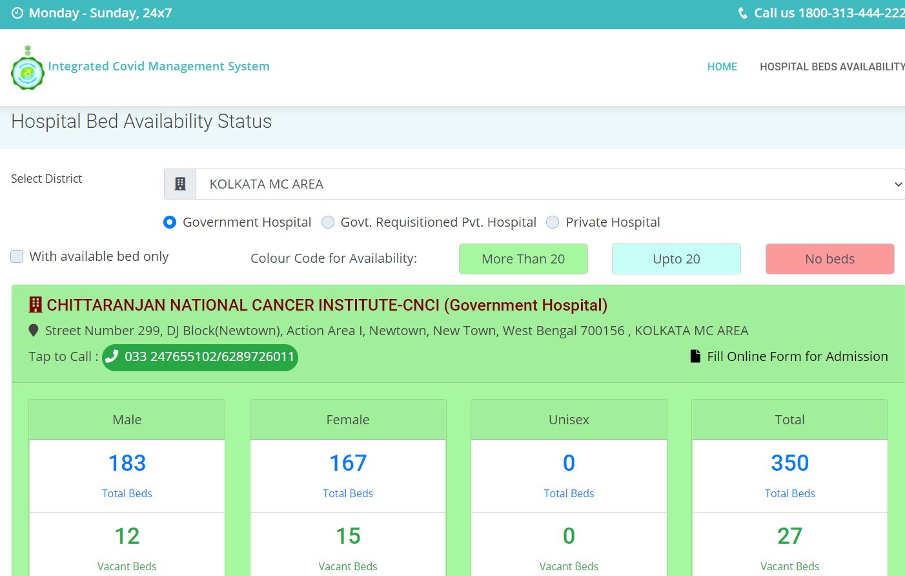The width and height of the screenshot is (905, 576).
Task: Select the Government Hospital radio button
Action: click(x=170, y=222)
